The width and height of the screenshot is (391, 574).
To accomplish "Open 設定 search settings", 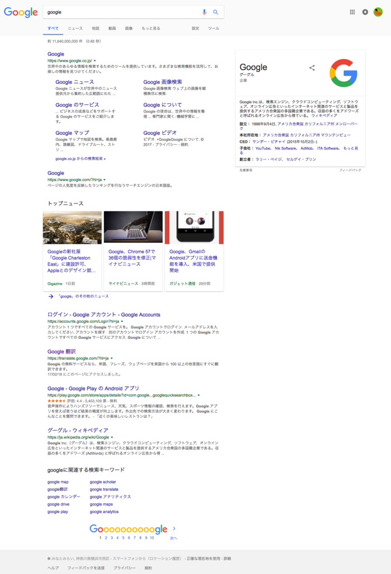I will [195, 28].
